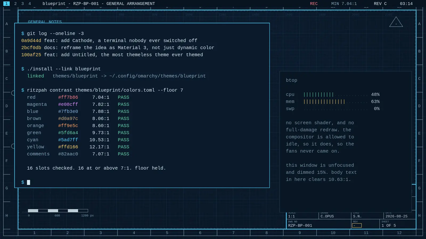Select commit hash 0a9d44d

pos(31,41)
